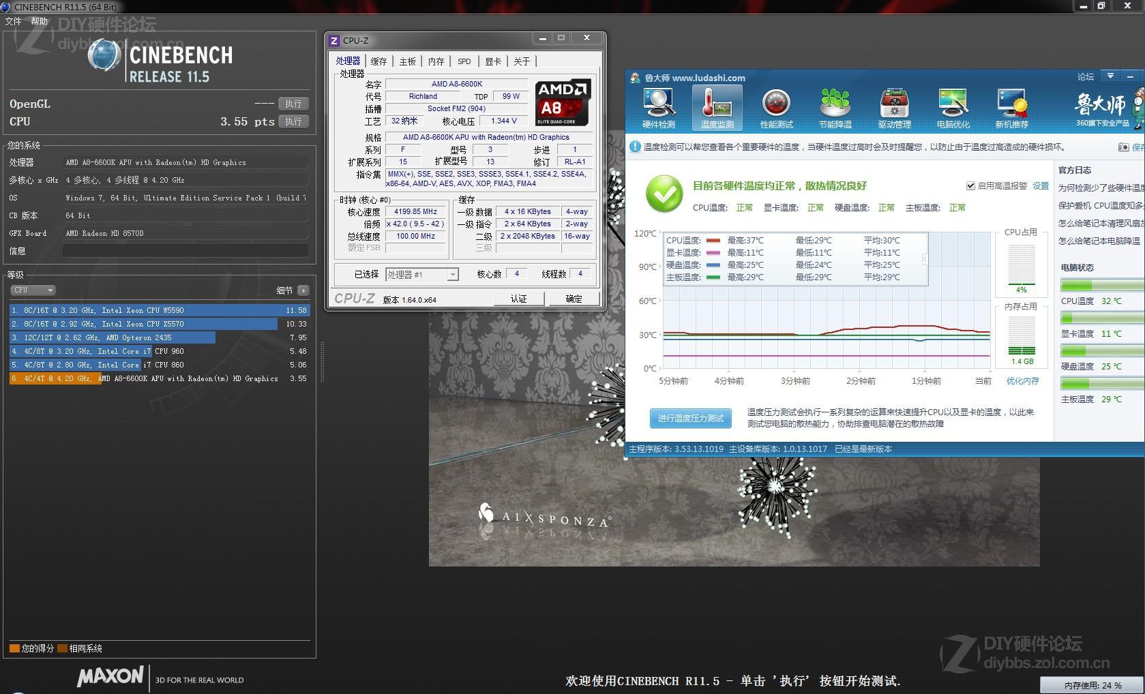Click the camera screenshot icon in Ludashi

1123,147
